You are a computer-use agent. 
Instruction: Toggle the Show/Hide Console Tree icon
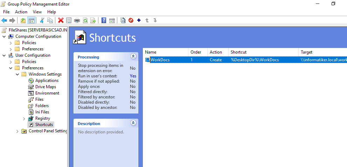point(32,21)
